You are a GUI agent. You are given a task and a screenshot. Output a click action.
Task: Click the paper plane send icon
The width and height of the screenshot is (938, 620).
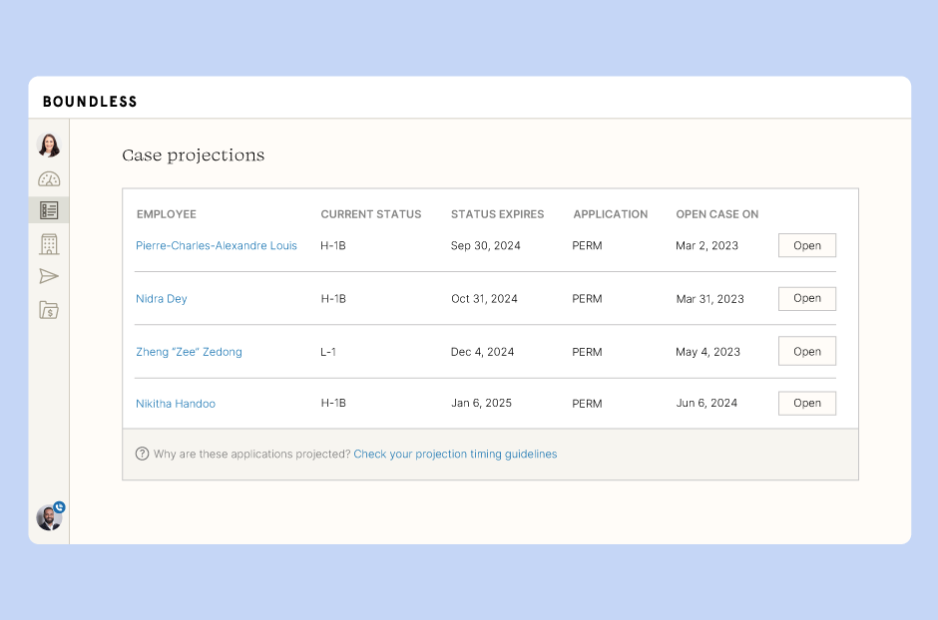[x=49, y=276]
